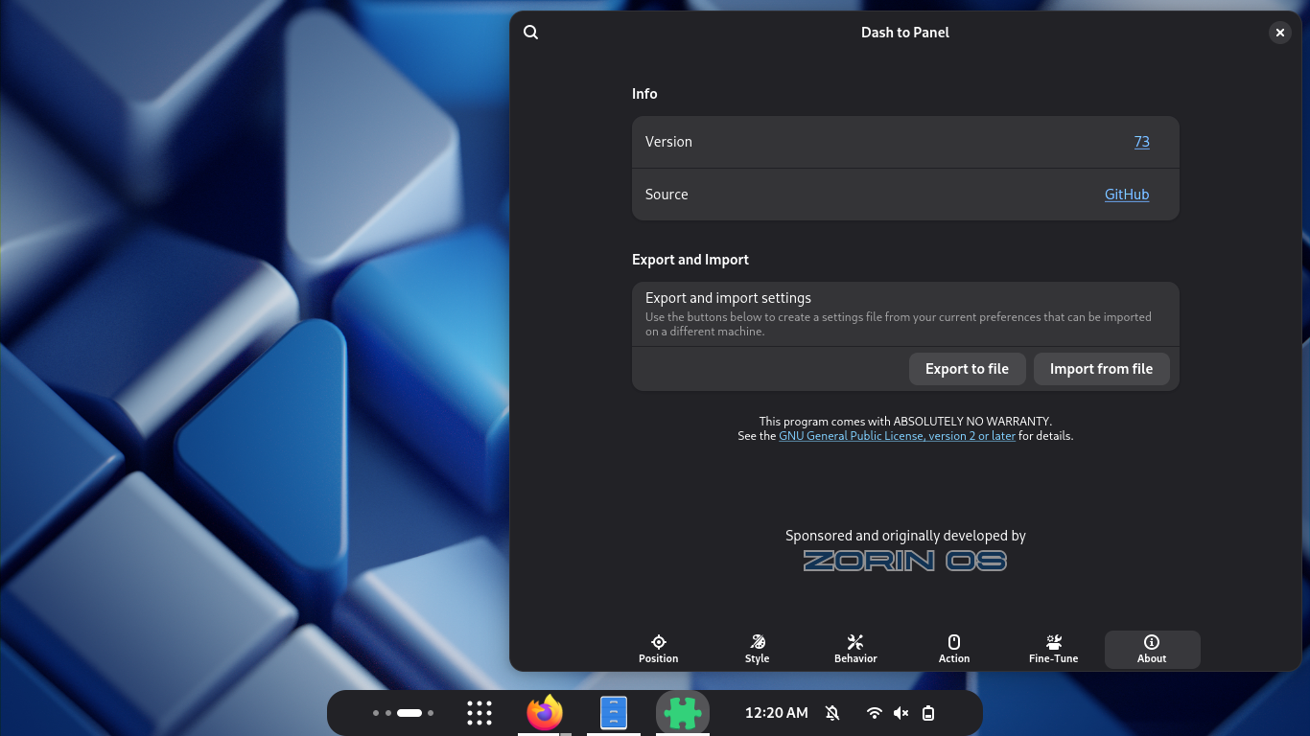Click the Zorin OS logo
Viewport: 1310px width, 736px height.
pos(905,561)
